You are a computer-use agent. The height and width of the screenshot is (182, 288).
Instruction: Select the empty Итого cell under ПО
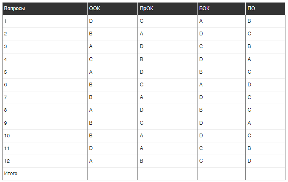pos(265,174)
